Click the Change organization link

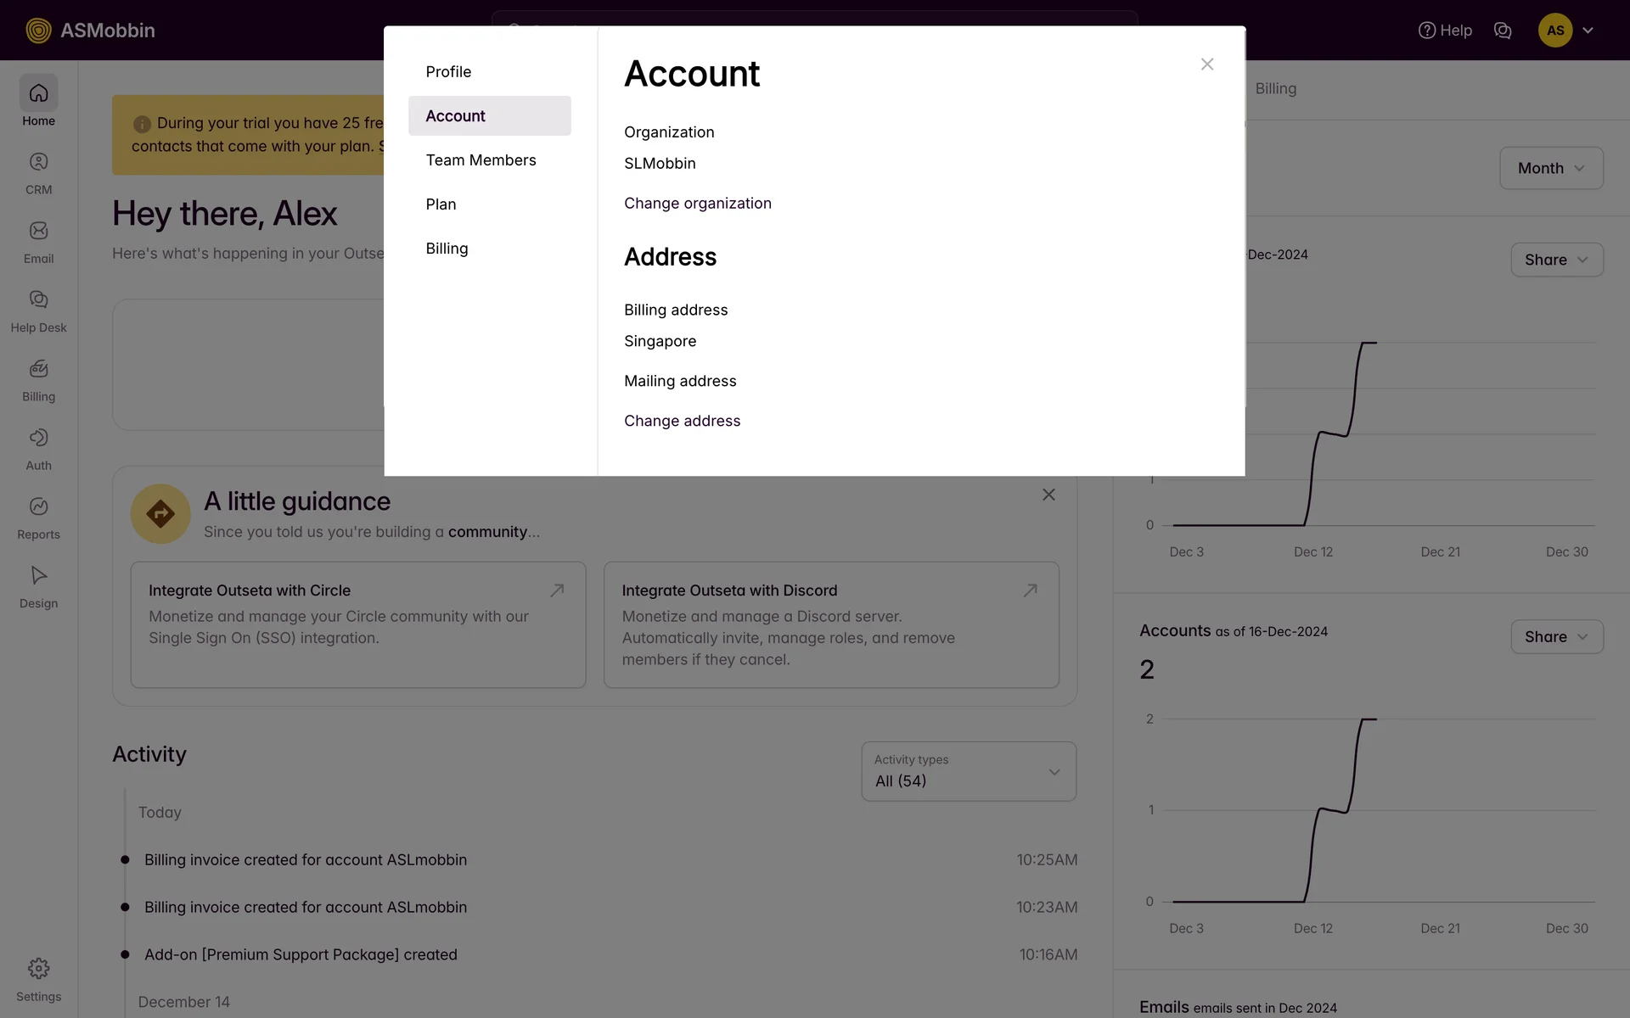click(x=697, y=204)
